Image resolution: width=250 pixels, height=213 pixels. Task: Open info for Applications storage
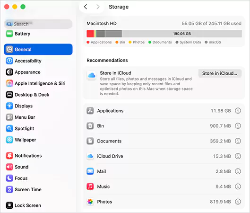(x=238, y=111)
